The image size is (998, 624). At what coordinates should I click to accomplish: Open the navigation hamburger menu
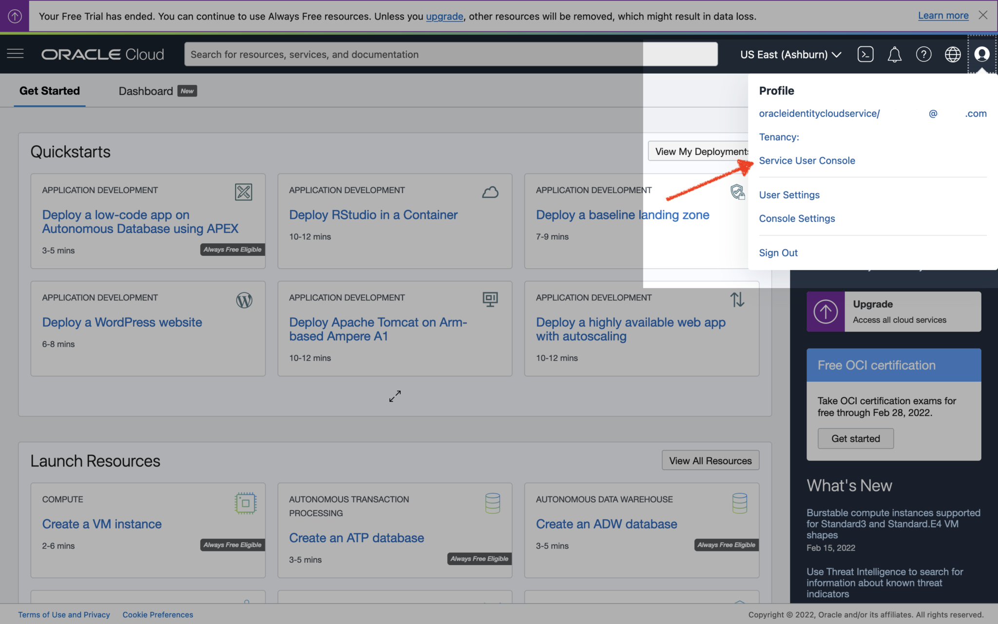coord(15,54)
